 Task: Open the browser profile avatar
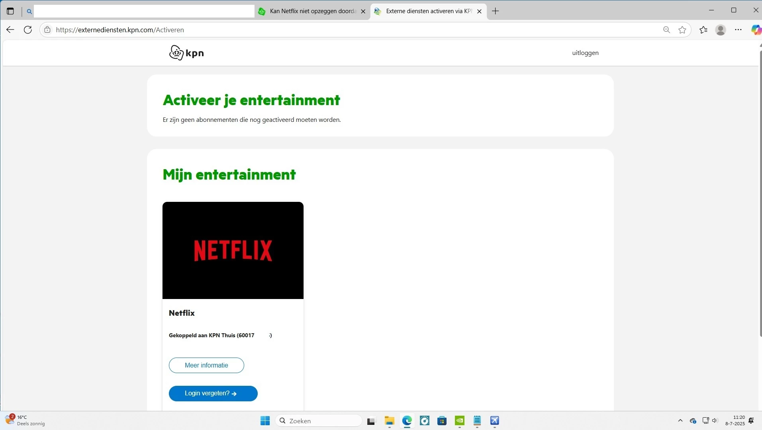tap(721, 30)
